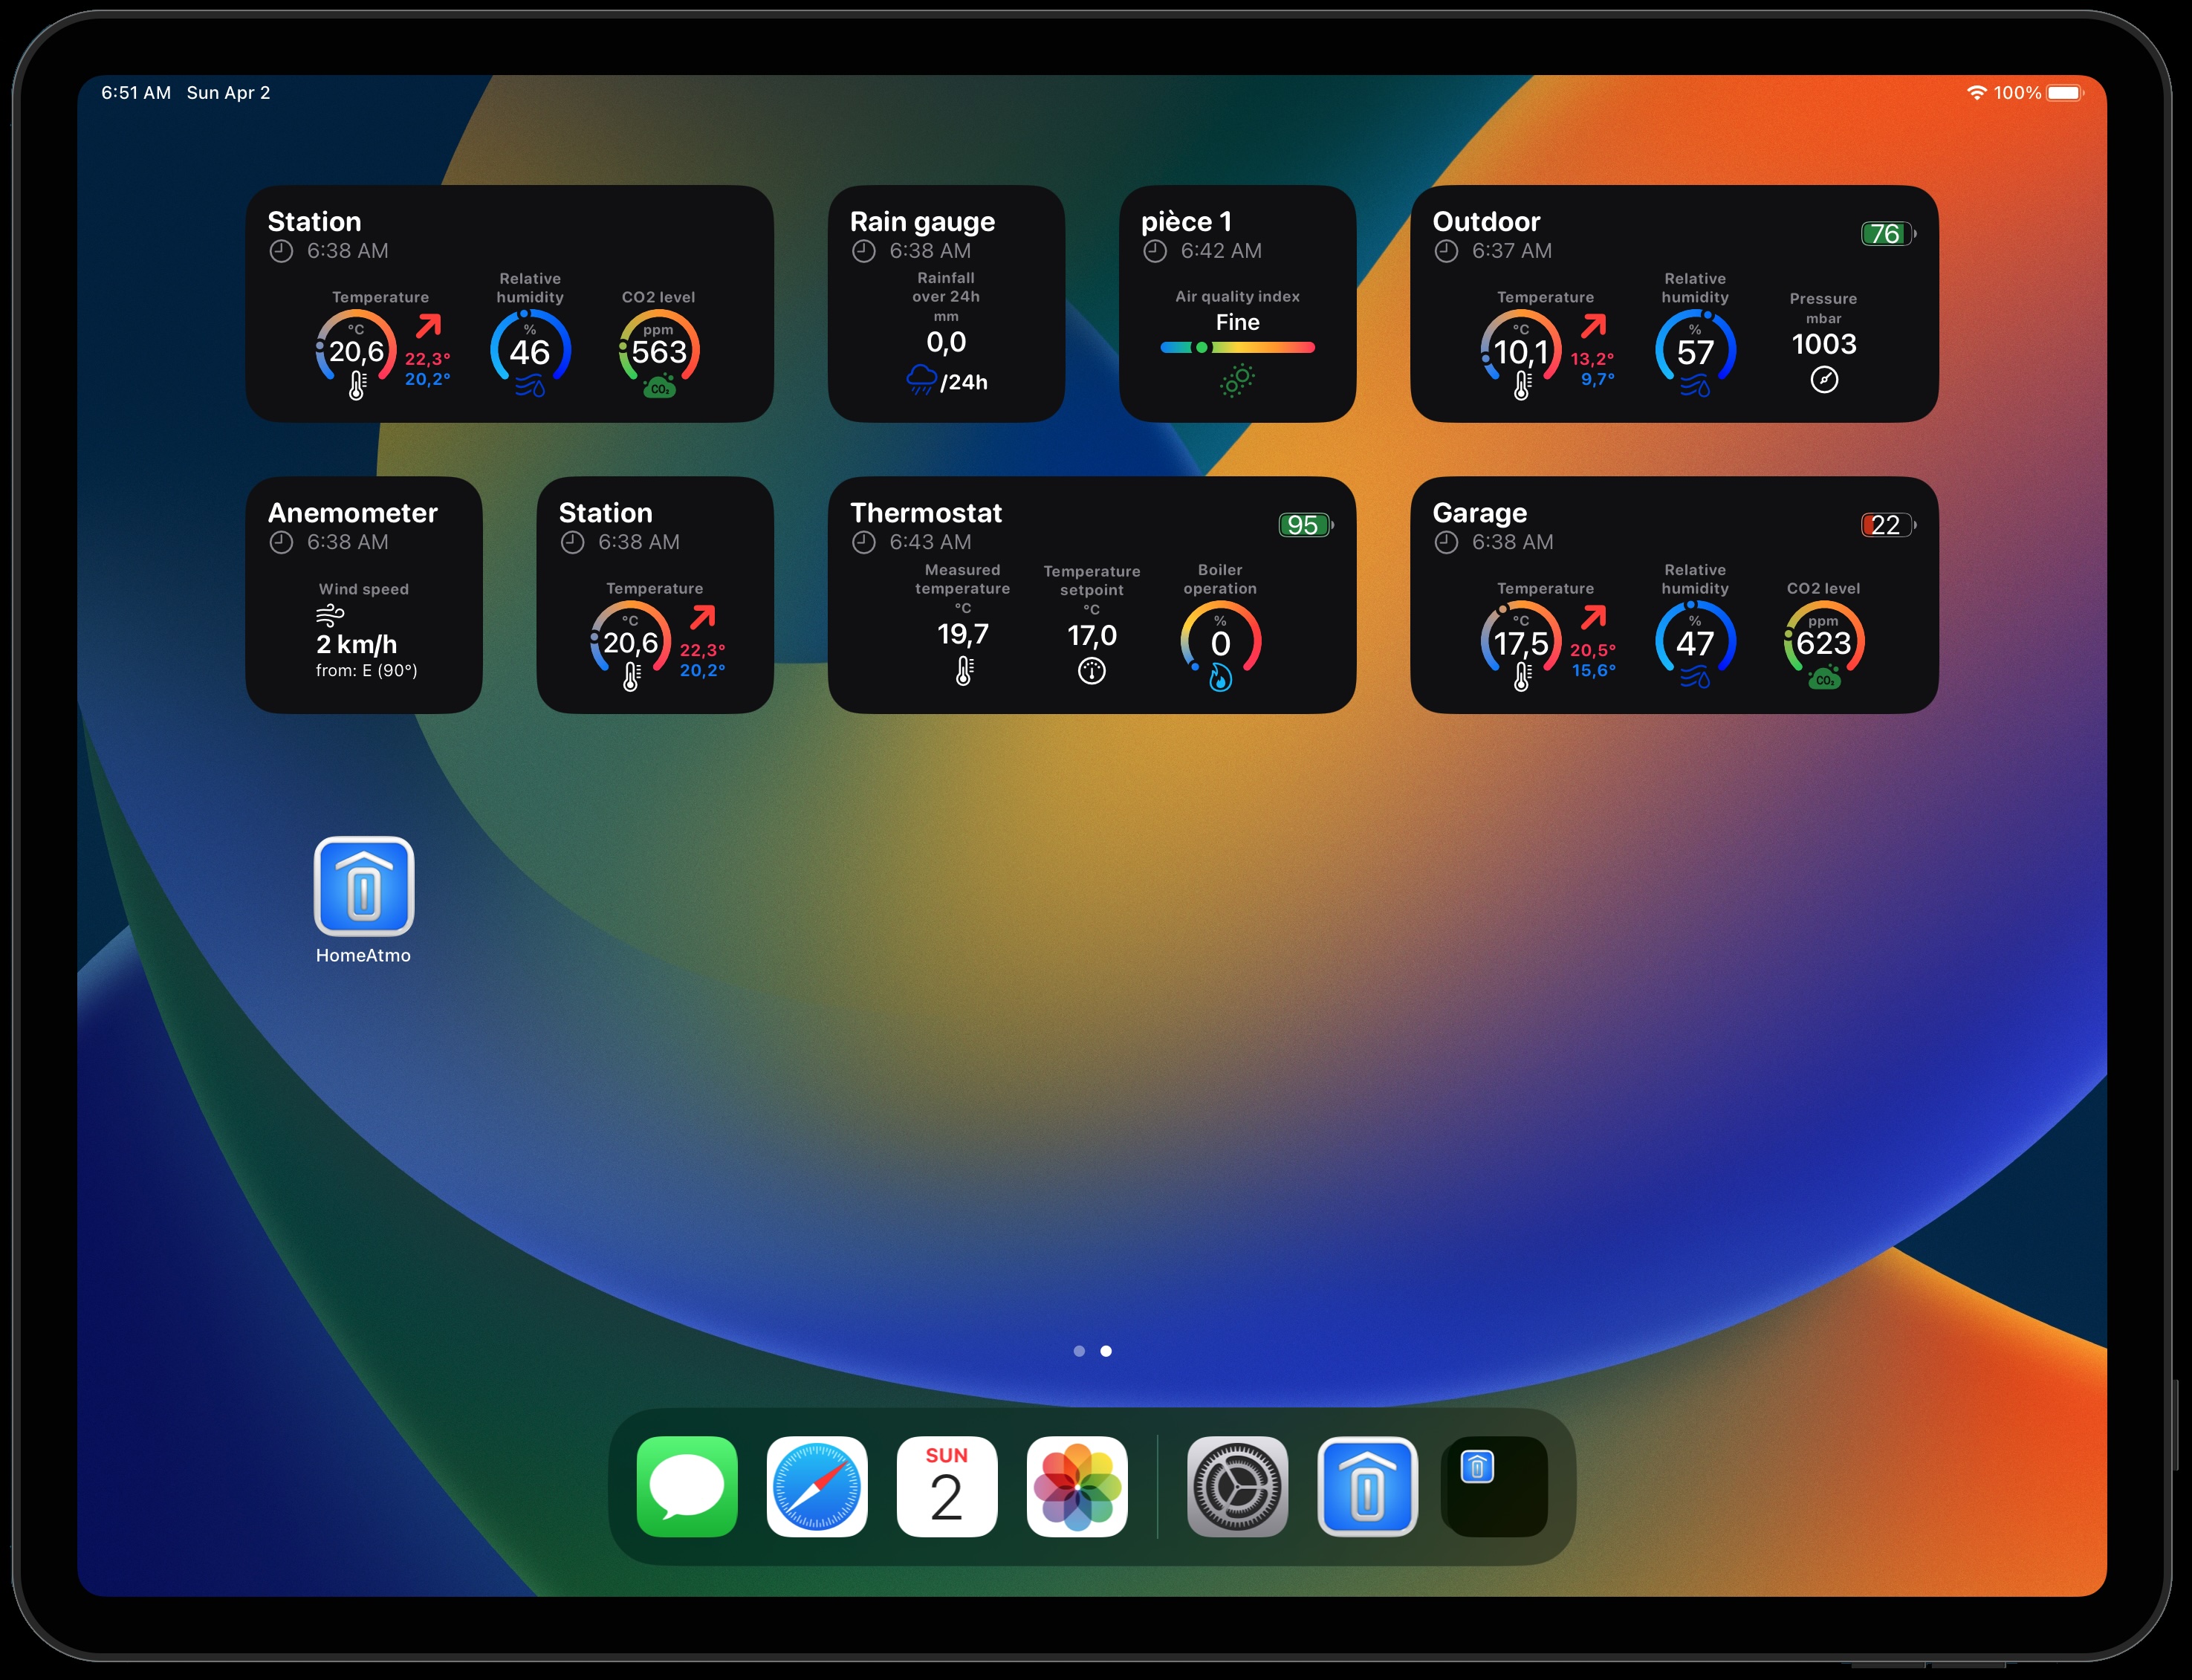Open the Calendar app showing SUN 2
The height and width of the screenshot is (1680, 2192).
coord(946,1487)
